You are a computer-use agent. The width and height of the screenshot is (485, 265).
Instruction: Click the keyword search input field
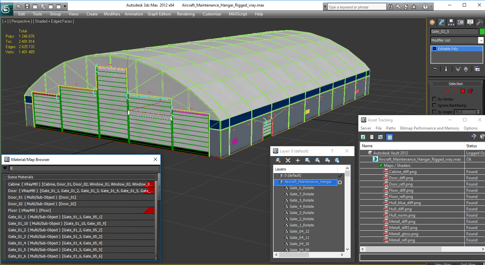[357, 7]
